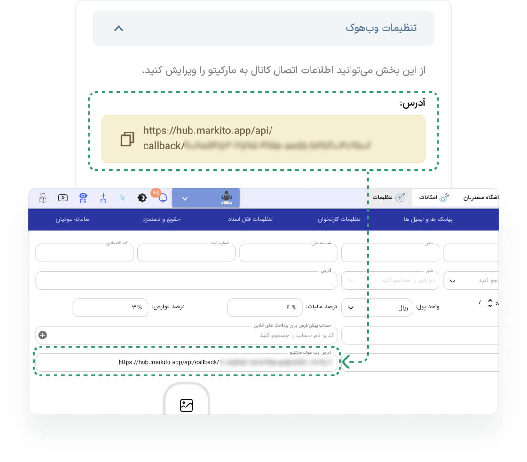
Task: Click the dark mode contrast icon
Action: pos(142,198)
